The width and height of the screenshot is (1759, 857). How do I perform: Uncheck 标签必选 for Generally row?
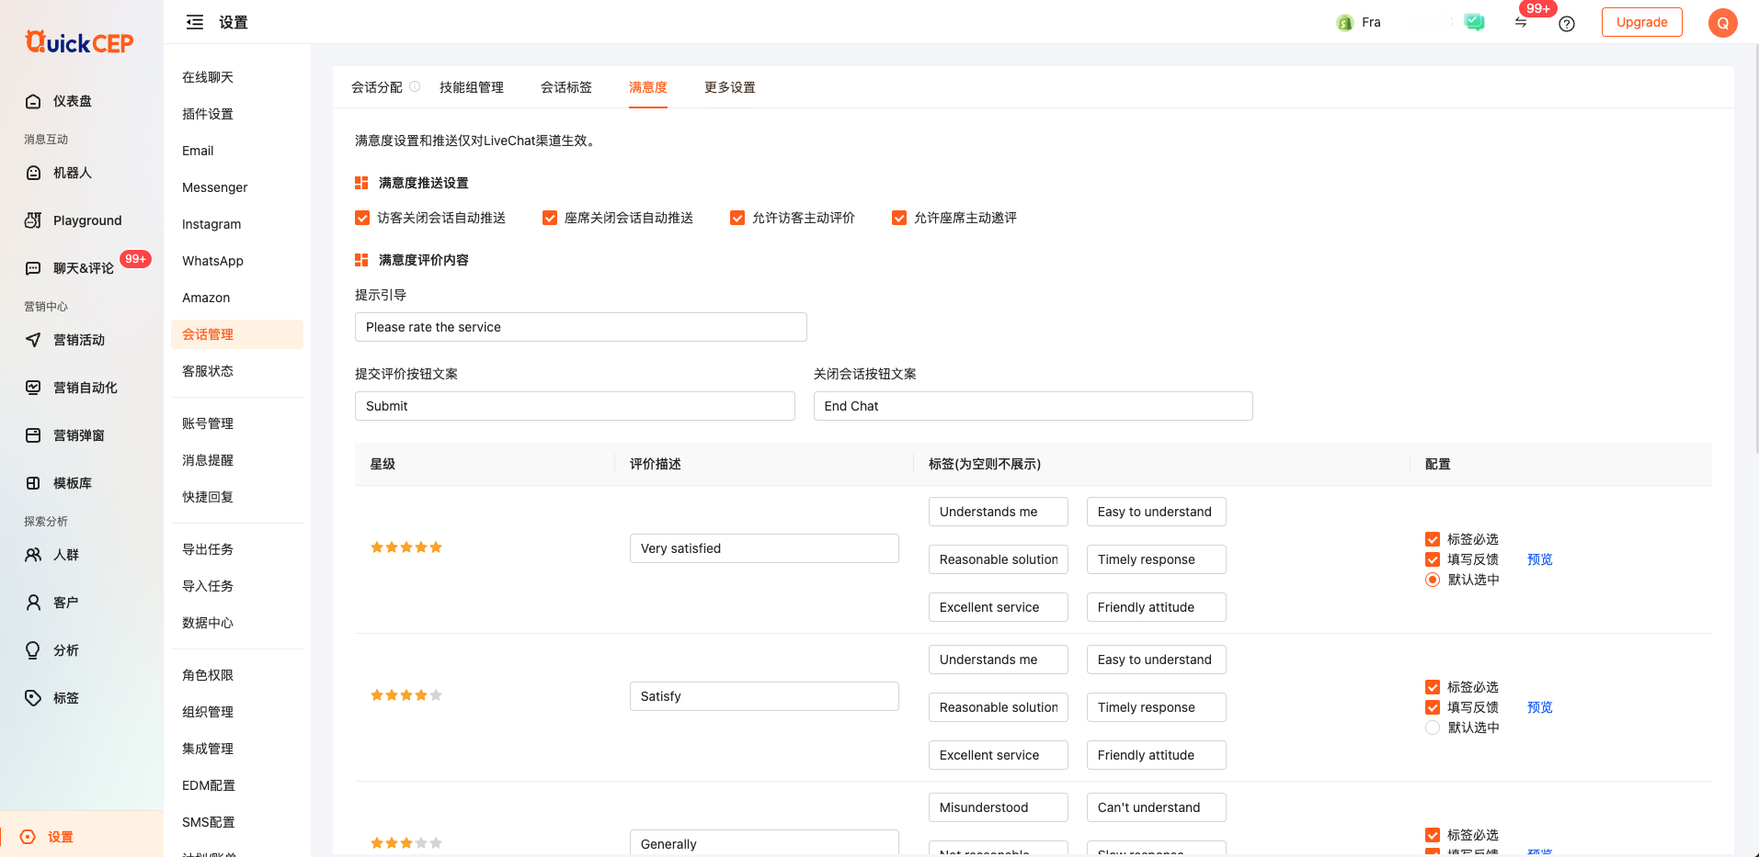coord(1433,835)
